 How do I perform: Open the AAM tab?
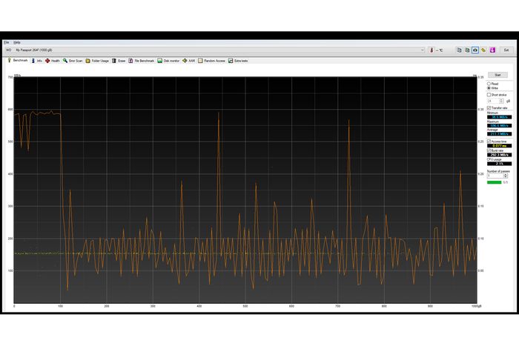coord(189,61)
